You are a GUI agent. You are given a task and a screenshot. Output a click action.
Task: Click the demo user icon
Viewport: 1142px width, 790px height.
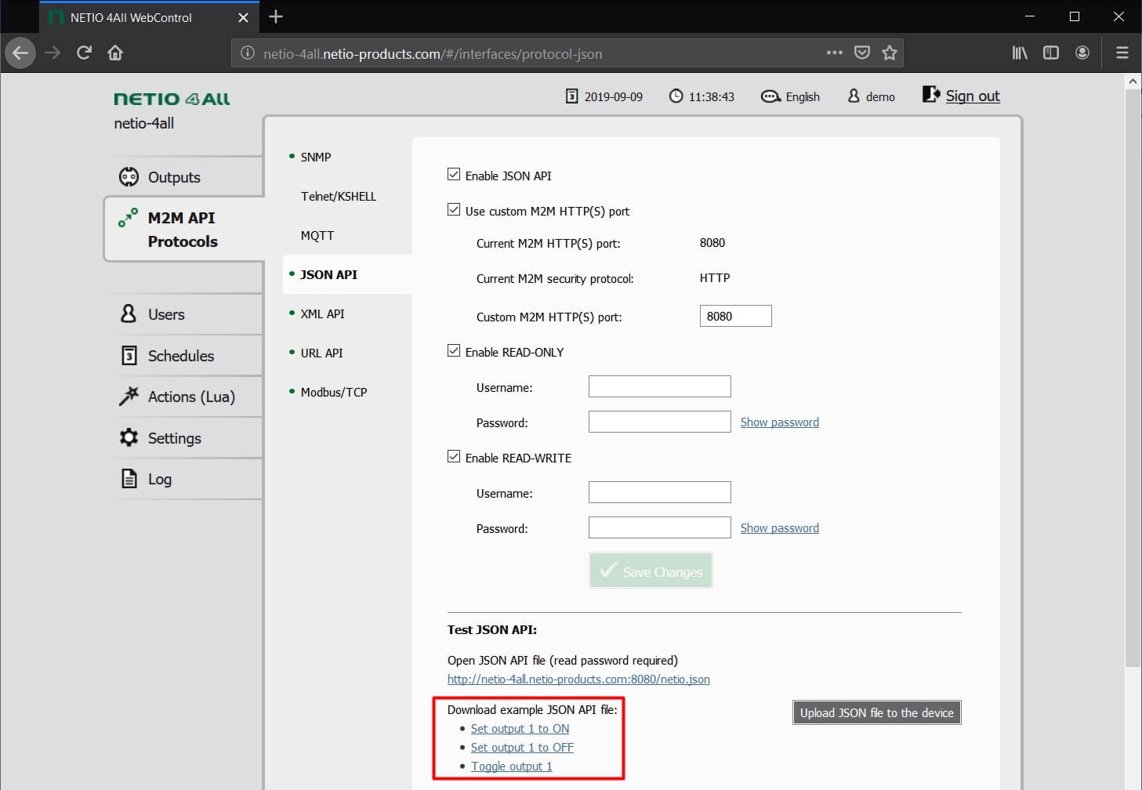(854, 96)
